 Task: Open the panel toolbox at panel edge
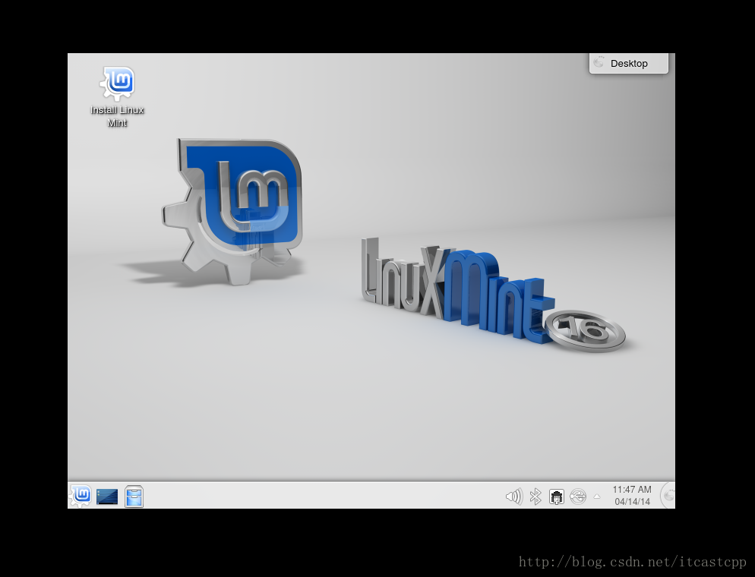tap(668, 495)
